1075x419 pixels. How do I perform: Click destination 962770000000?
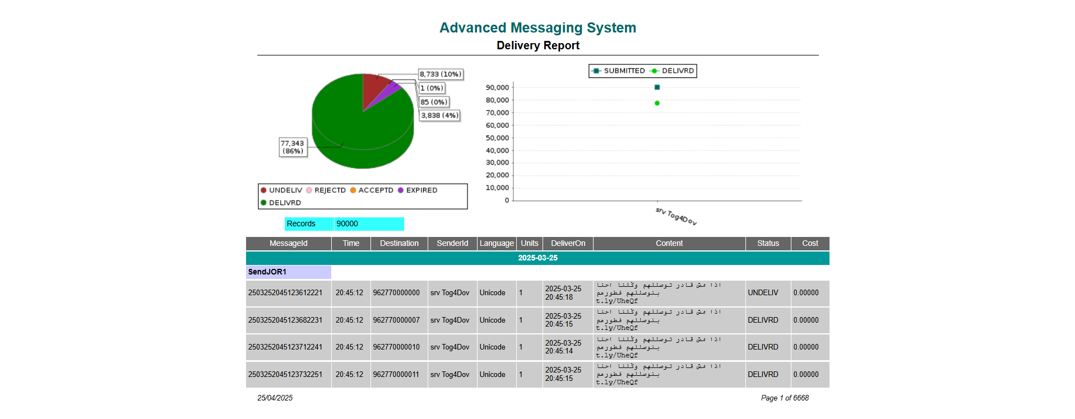(396, 293)
